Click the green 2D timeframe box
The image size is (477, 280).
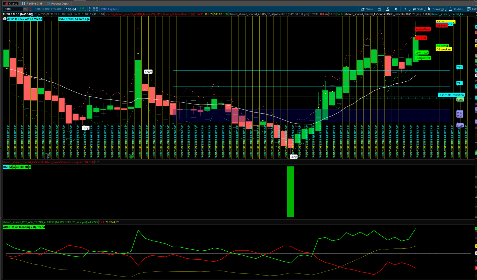(x=26, y=167)
